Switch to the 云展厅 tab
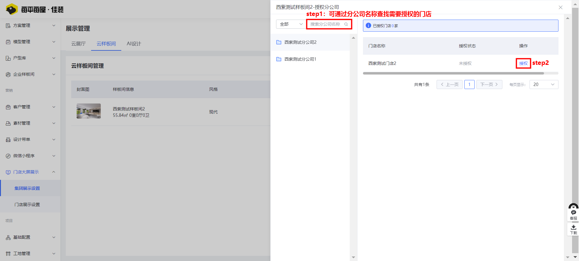Image resolution: width=579 pixels, height=261 pixels. (78, 44)
